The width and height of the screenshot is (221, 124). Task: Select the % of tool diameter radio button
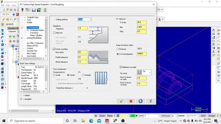[118, 54]
